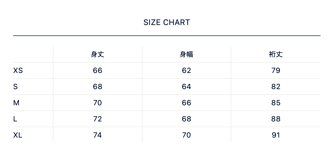This screenshot has height=148, width=330.
Task: Click S 身丈 value 68
Action: [x=97, y=87]
